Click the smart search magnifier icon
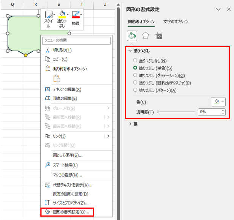The width and height of the screenshot is (234, 220). pos(48,165)
